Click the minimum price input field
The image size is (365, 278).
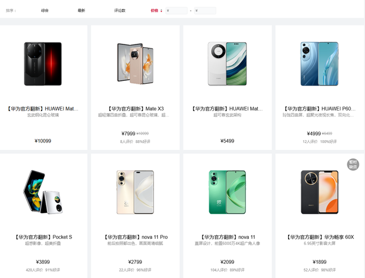click(x=176, y=10)
